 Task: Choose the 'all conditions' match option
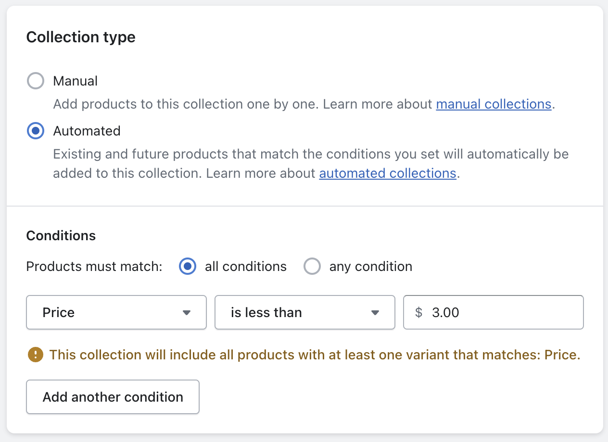(188, 266)
